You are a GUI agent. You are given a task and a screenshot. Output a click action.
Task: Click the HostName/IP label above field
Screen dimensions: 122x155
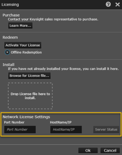(61, 122)
